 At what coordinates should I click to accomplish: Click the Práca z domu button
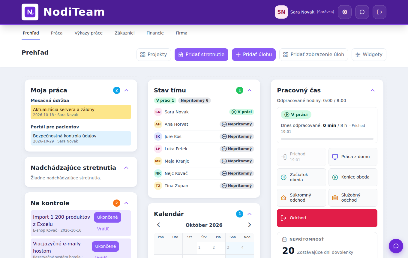tap(353, 157)
